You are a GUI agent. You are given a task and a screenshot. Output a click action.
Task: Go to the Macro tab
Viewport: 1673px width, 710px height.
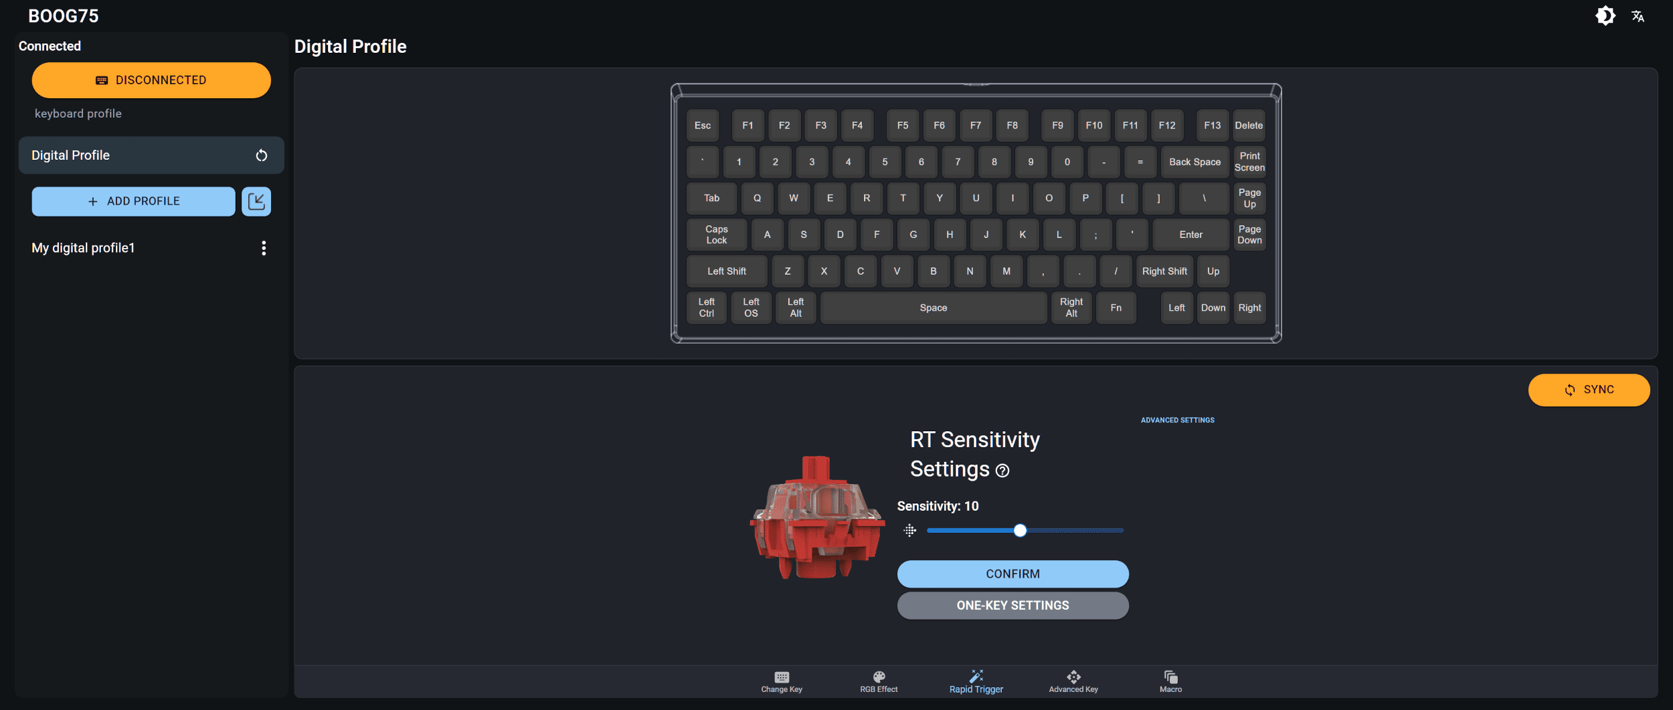click(1170, 682)
